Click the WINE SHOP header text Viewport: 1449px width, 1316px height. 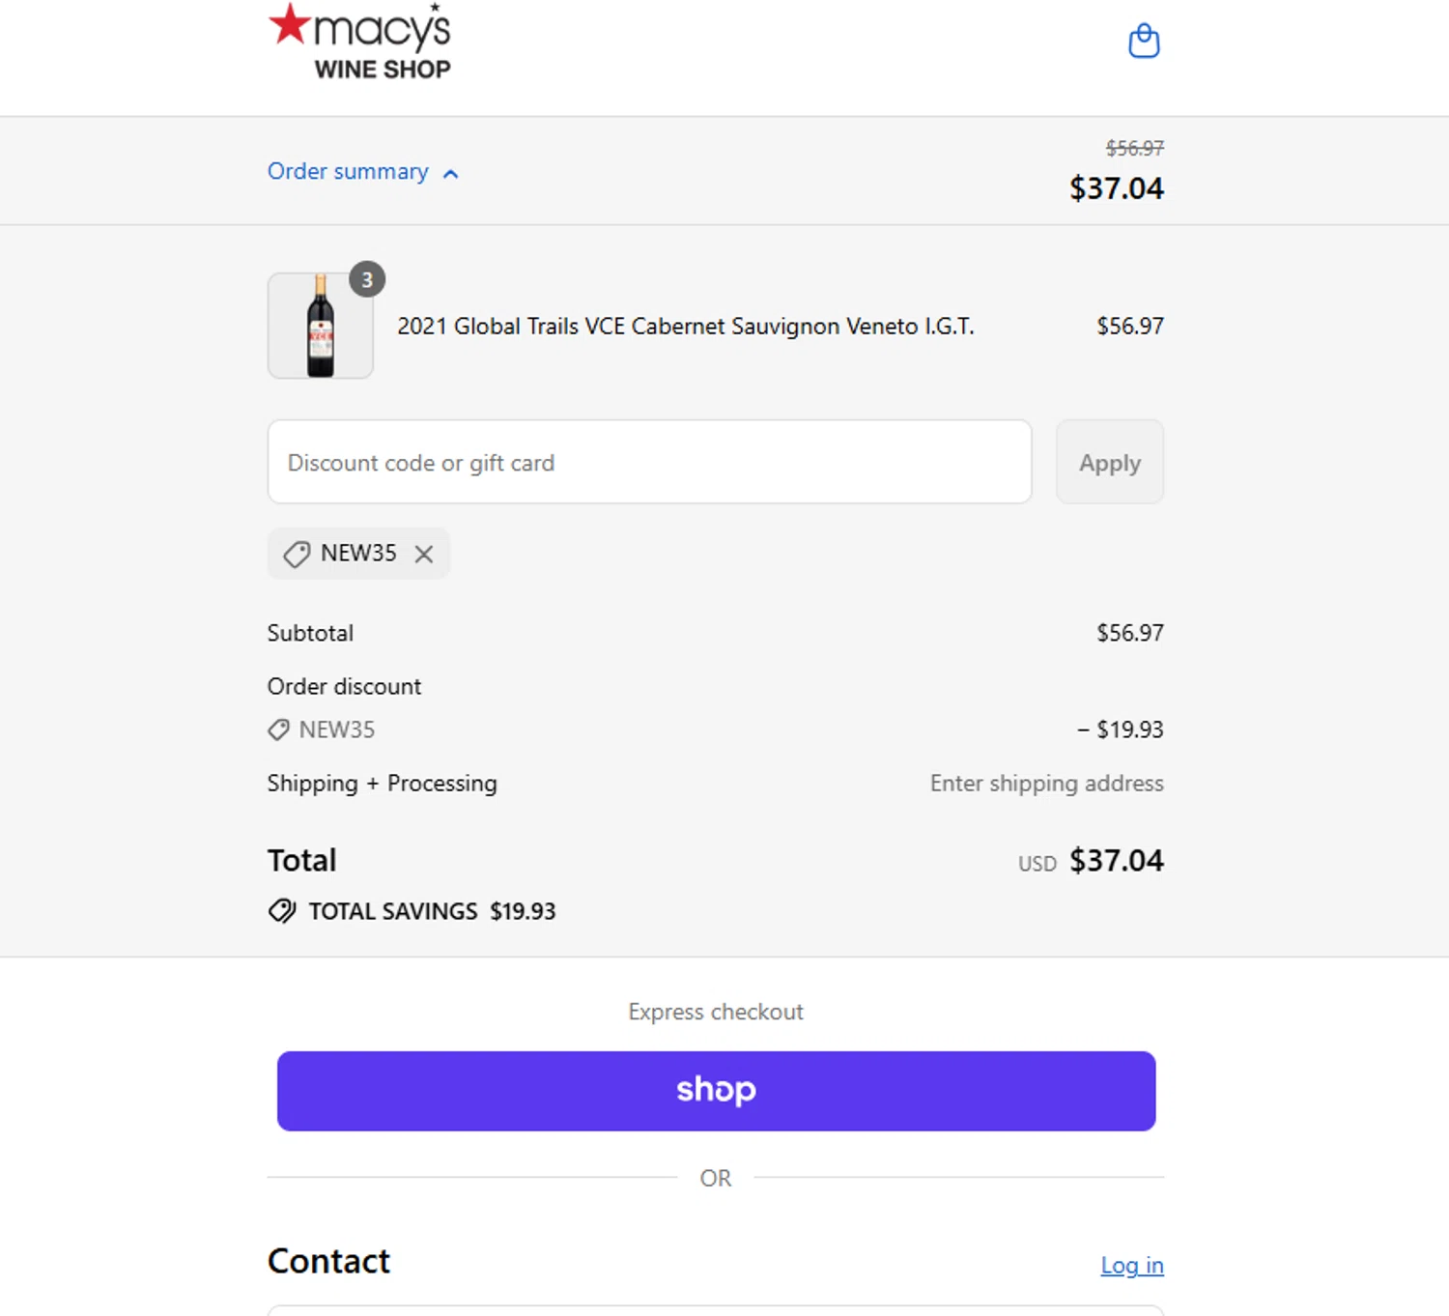click(x=383, y=70)
